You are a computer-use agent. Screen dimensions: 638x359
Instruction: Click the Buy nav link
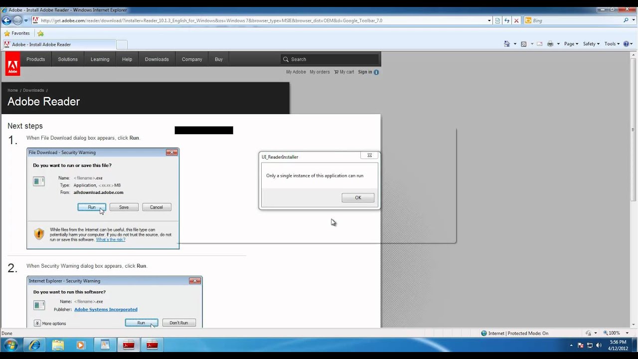(x=219, y=59)
